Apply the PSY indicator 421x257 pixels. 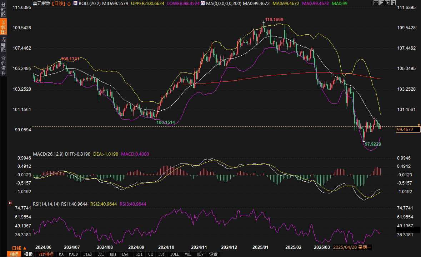tap(161, 254)
